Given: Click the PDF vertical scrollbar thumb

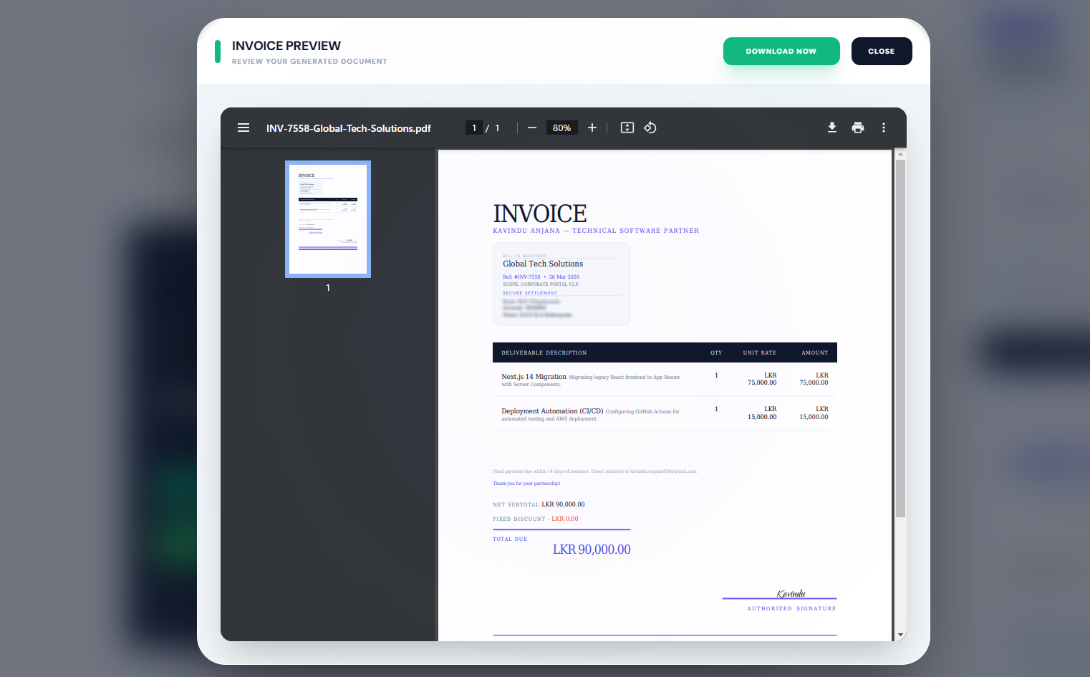Looking at the screenshot, I should tap(901, 338).
